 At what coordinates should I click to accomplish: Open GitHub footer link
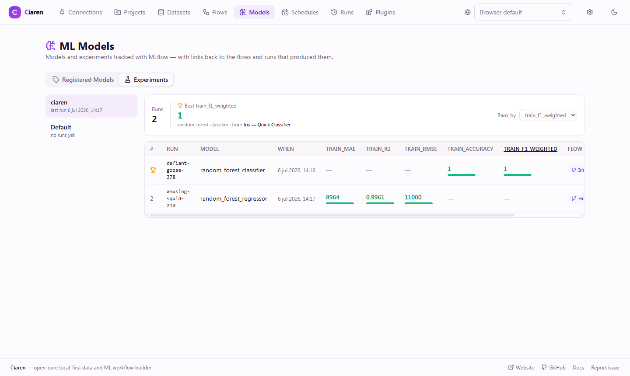click(553, 368)
